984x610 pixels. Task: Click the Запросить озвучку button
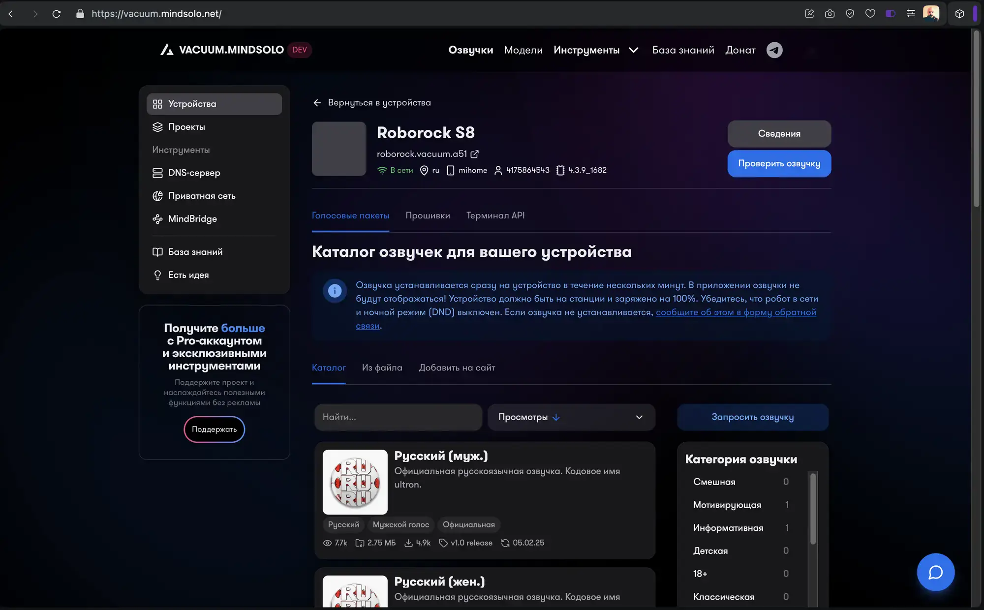[753, 417]
